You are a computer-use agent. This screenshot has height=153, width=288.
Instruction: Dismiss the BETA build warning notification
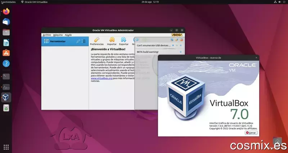181,52
